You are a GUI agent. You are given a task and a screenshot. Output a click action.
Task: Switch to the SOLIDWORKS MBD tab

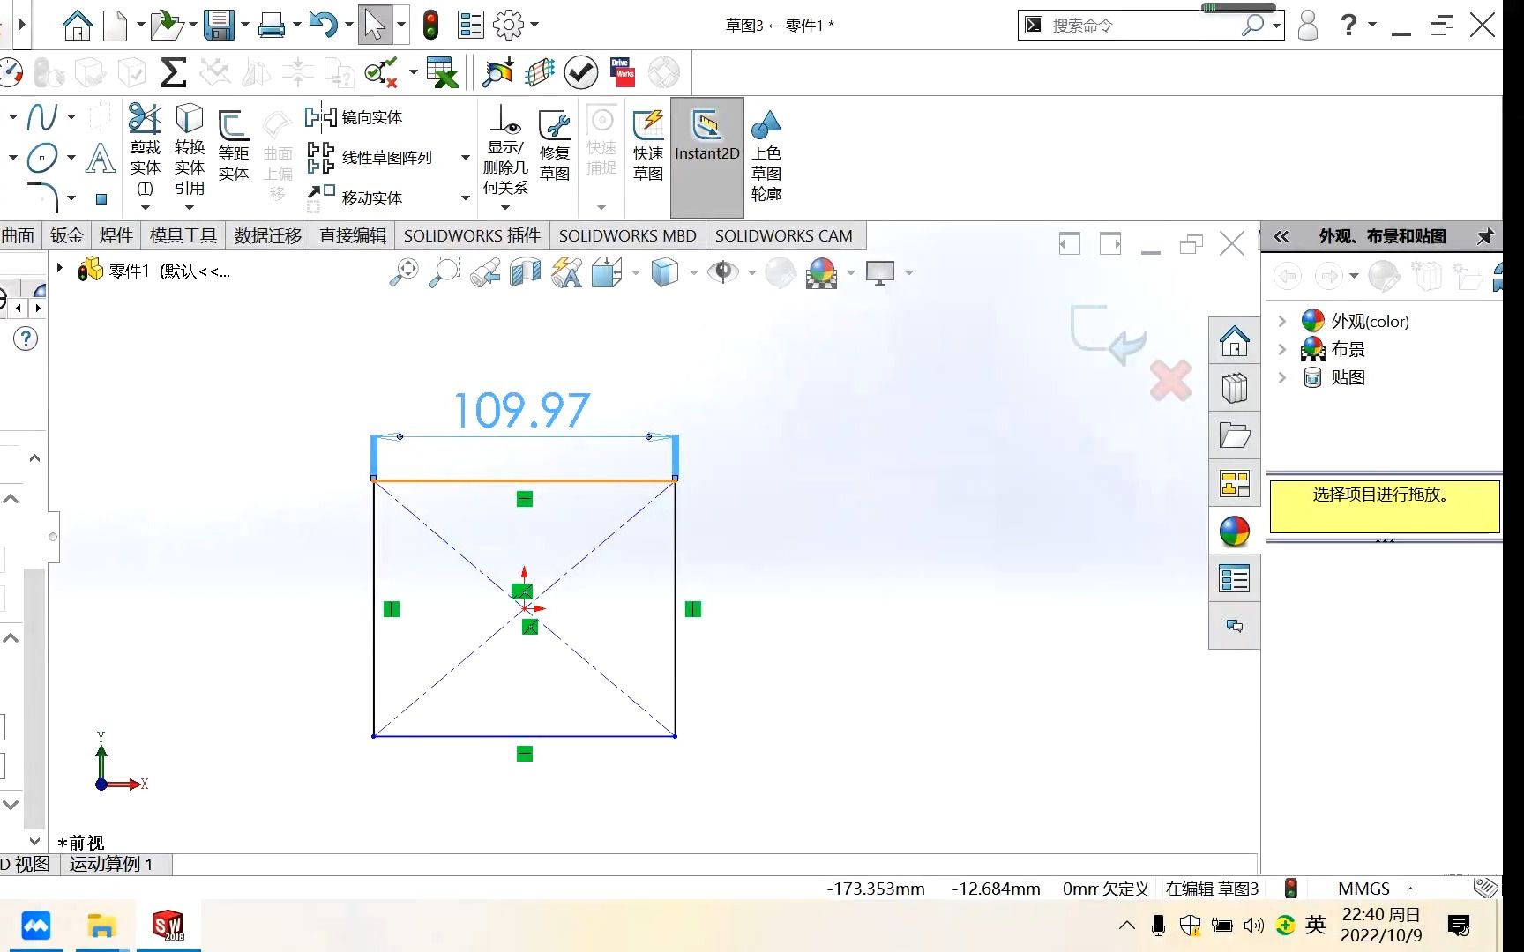628,235
